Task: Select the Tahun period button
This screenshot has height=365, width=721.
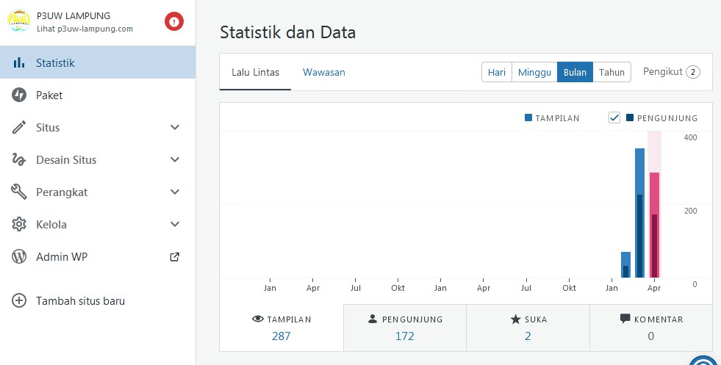Action: point(611,72)
